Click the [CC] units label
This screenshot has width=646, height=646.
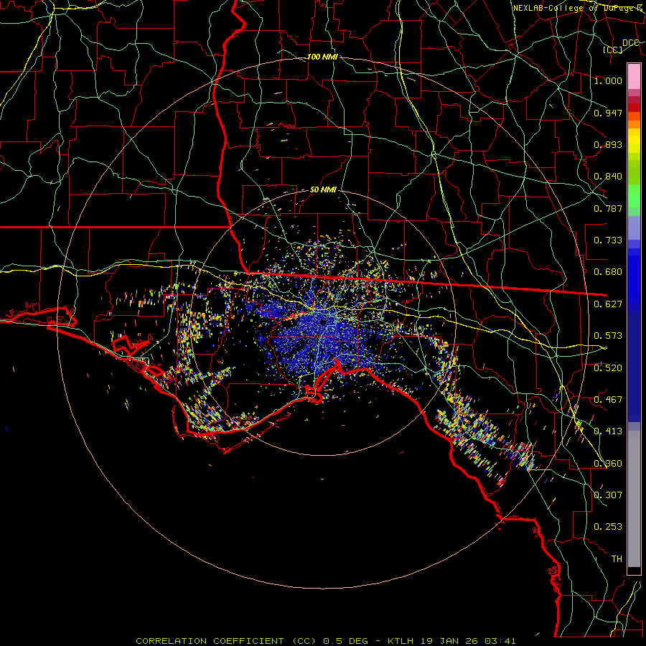[613, 50]
